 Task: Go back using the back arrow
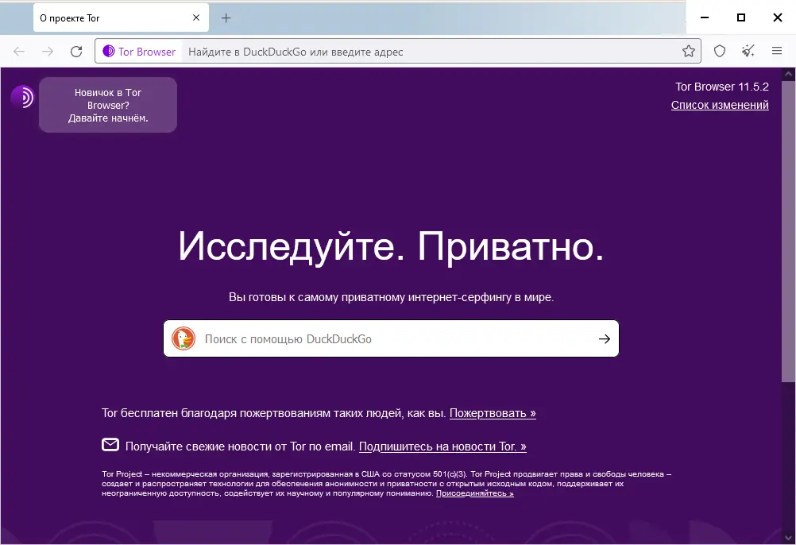[x=19, y=52]
